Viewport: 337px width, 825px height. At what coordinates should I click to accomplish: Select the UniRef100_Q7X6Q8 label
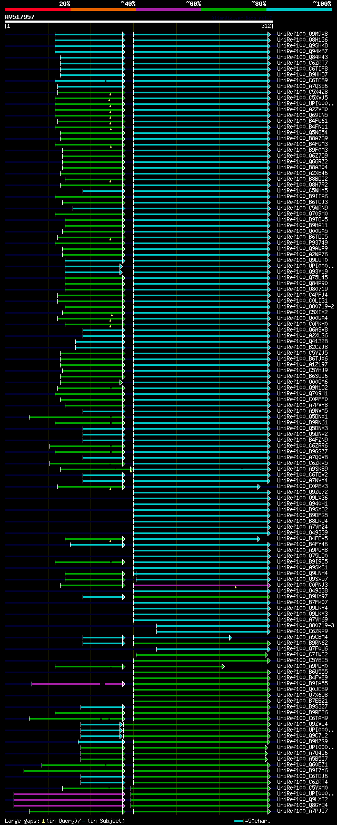point(302,695)
